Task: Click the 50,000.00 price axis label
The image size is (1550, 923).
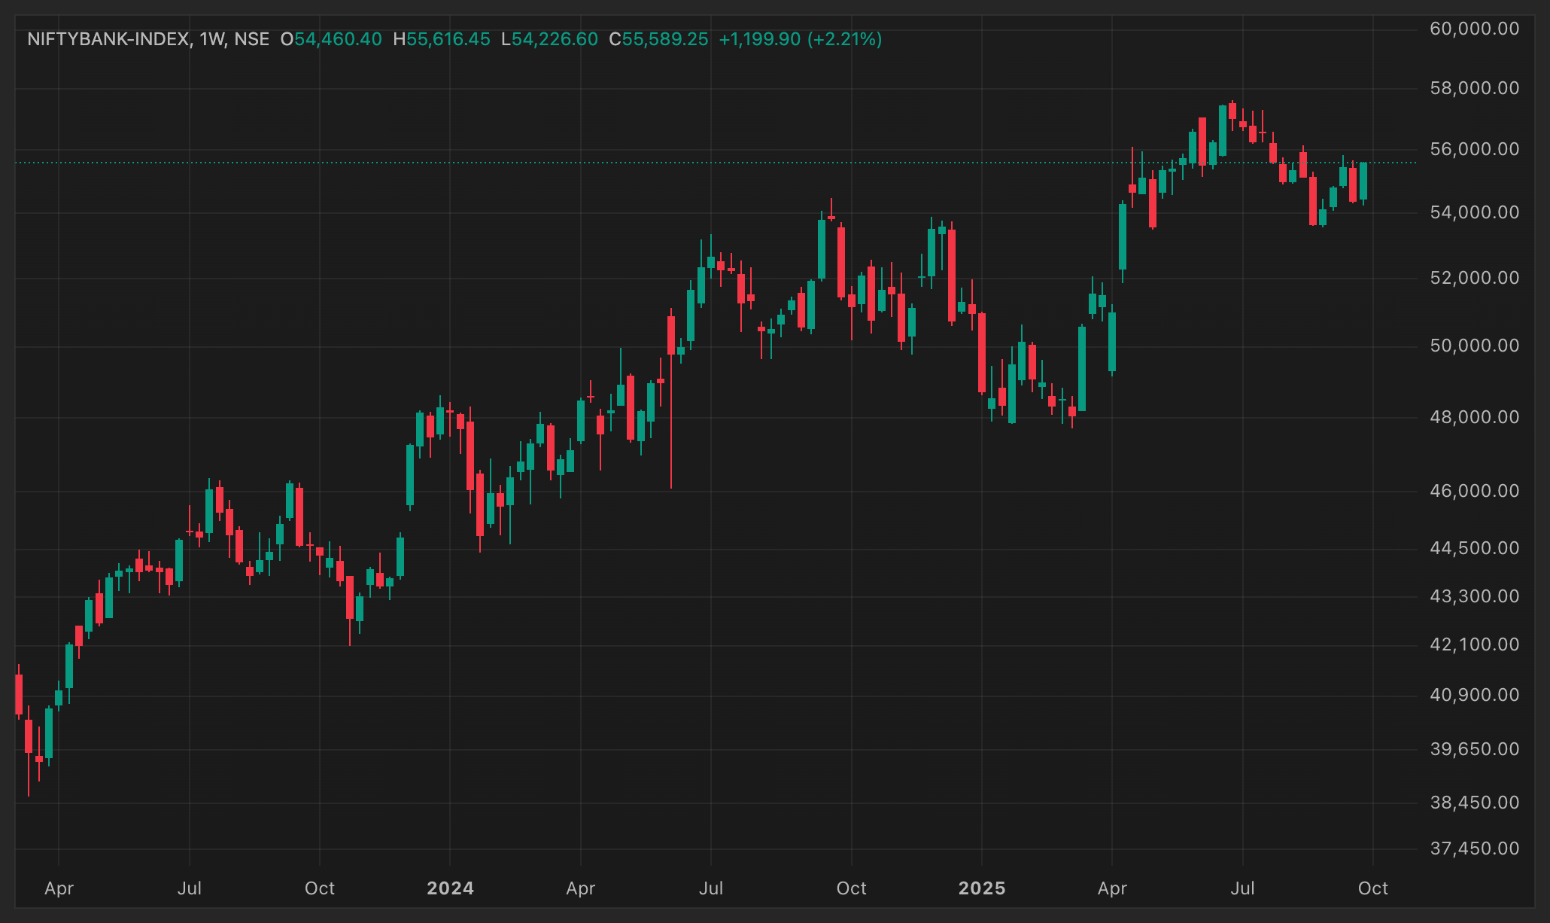Action: (1475, 346)
